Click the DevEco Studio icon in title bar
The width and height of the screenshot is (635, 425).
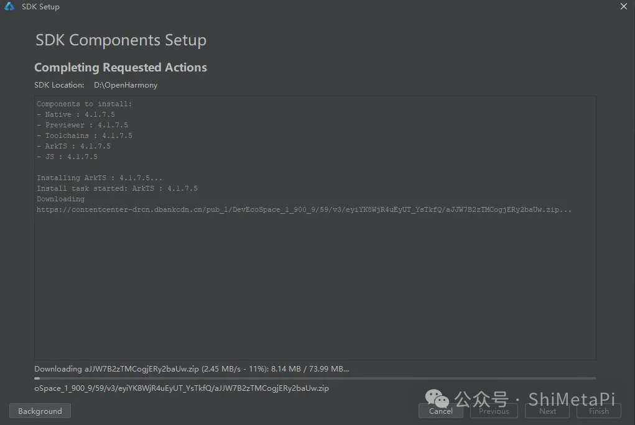(x=10, y=6)
